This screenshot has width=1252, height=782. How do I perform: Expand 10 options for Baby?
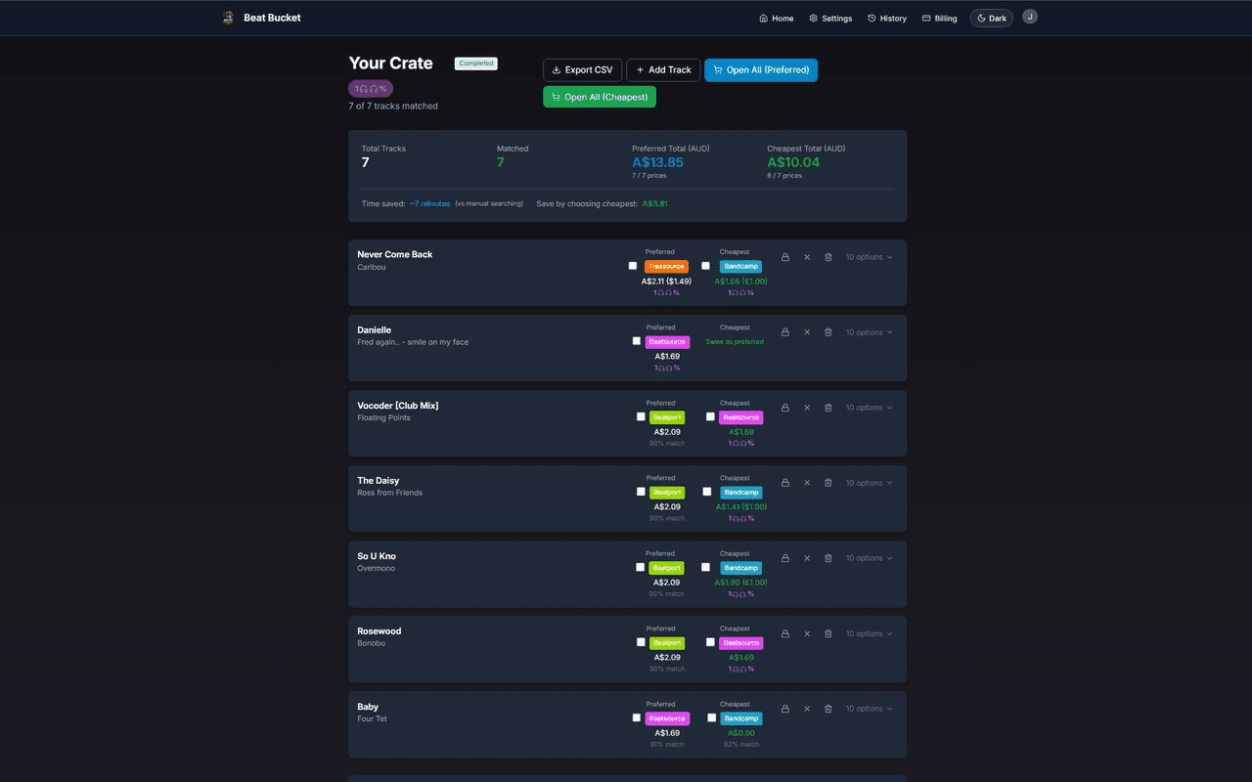pos(870,709)
